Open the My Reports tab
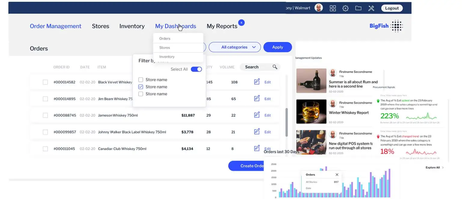 click(222, 26)
